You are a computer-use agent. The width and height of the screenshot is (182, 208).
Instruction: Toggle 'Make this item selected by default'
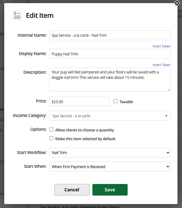point(51,138)
